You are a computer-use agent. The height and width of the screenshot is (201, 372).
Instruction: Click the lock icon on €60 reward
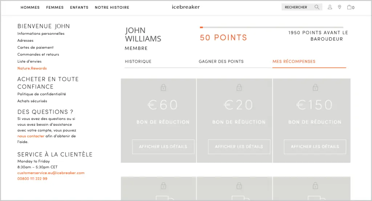tap(163, 87)
